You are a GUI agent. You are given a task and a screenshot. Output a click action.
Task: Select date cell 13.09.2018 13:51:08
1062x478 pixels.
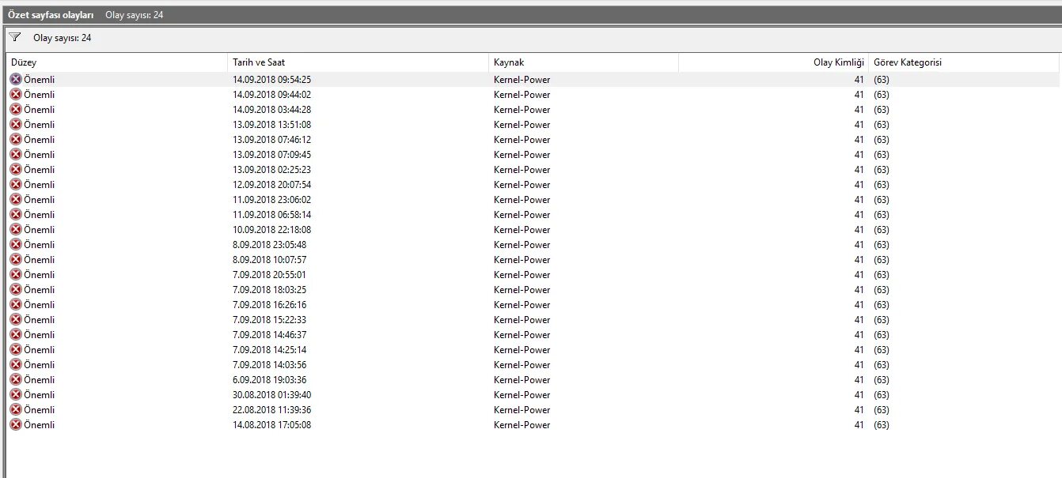pos(271,124)
